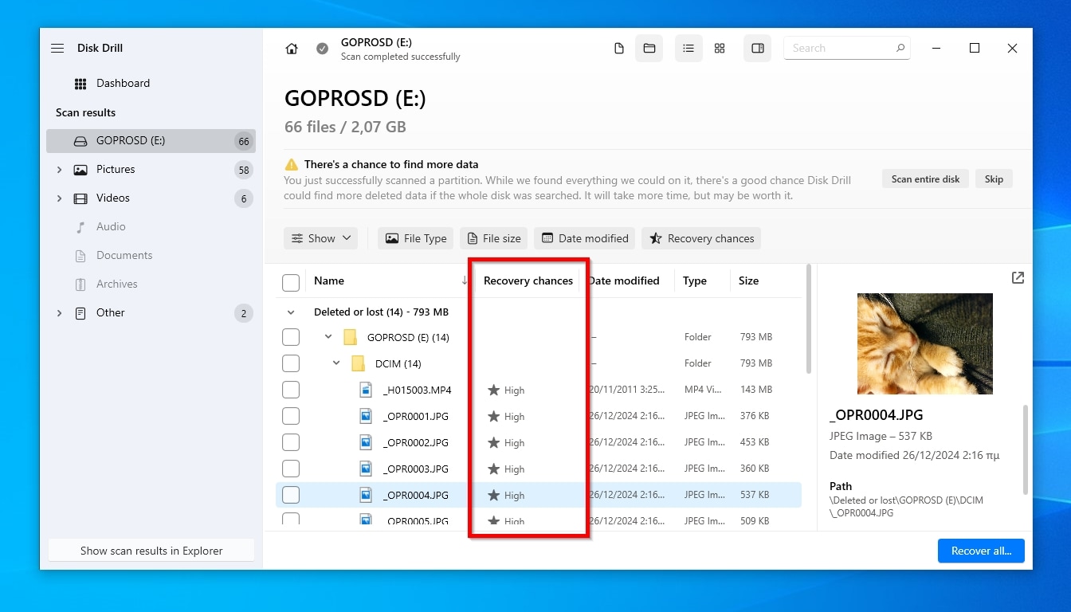Expand the Pictures category in sidebar
The height and width of the screenshot is (612, 1071).
(59, 170)
